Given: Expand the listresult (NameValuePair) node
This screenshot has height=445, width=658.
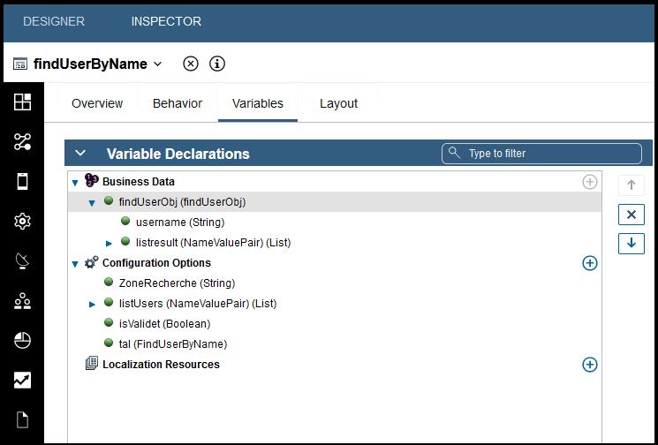Looking at the screenshot, I should click(110, 243).
